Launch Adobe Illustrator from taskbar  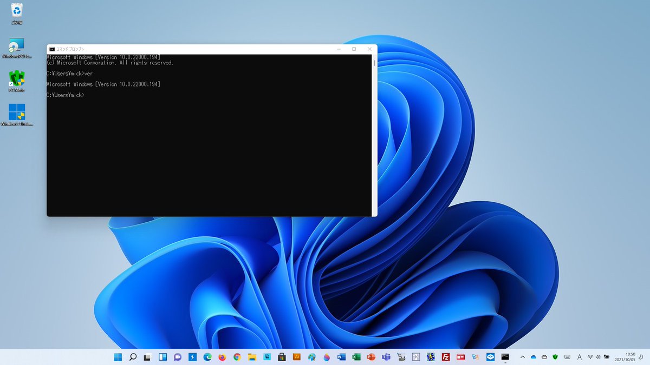pos(296,357)
